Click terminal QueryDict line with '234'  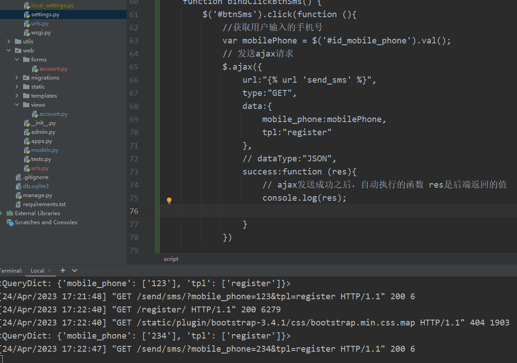coord(145,336)
